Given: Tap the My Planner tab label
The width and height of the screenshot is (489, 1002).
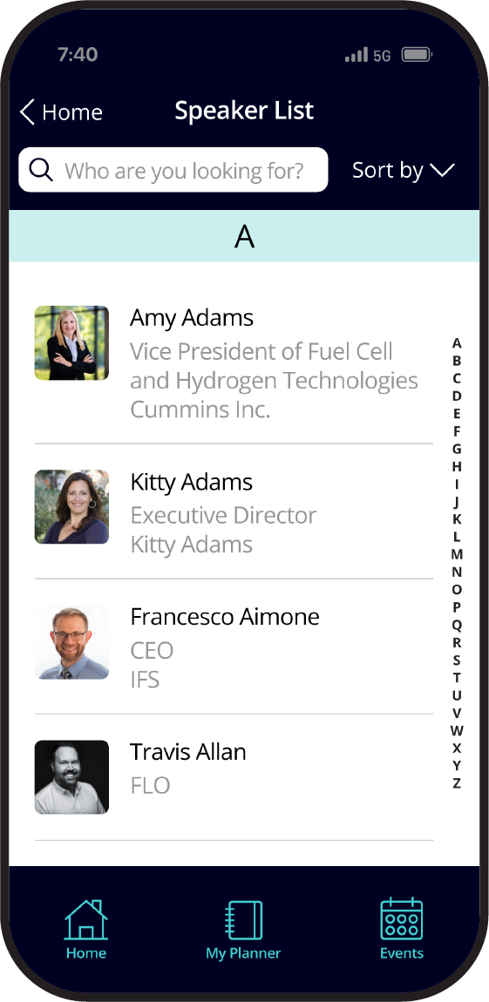Looking at the screenshot, I should point(243,953).
